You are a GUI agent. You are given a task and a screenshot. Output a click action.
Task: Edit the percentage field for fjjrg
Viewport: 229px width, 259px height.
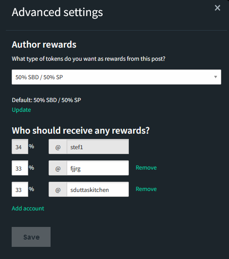coord(20,168)
